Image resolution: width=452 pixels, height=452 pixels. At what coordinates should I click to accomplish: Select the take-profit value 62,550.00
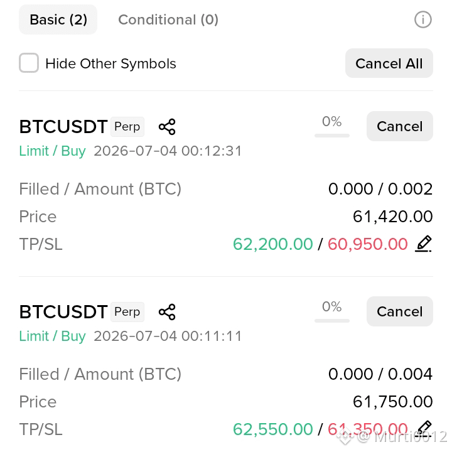tap(272, 429)
